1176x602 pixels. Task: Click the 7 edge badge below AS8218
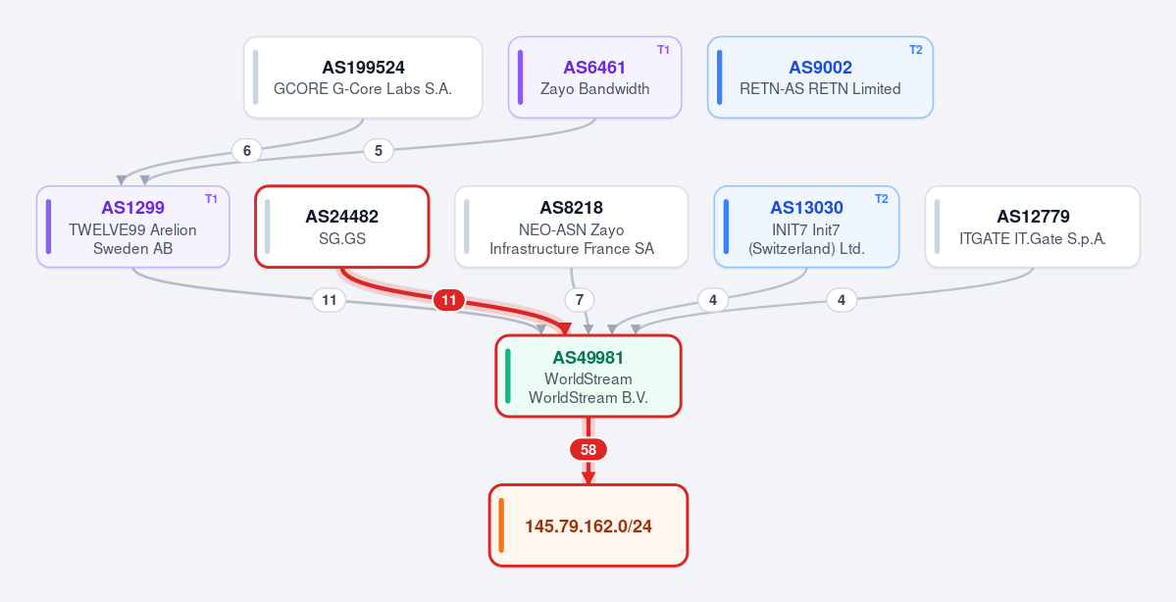coord(579,301)
